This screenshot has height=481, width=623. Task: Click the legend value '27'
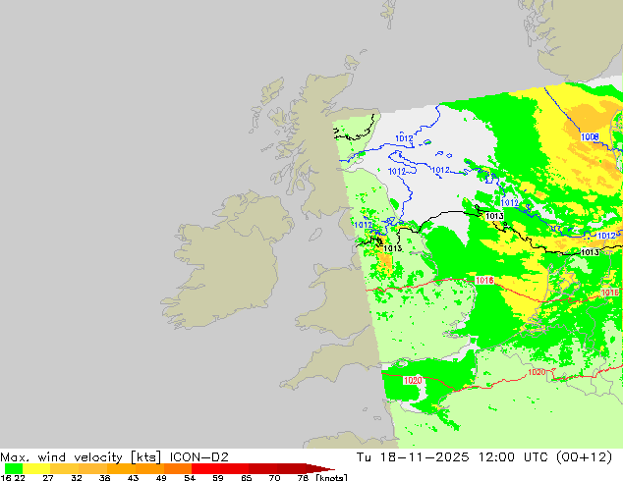click(x=48, y=477)
